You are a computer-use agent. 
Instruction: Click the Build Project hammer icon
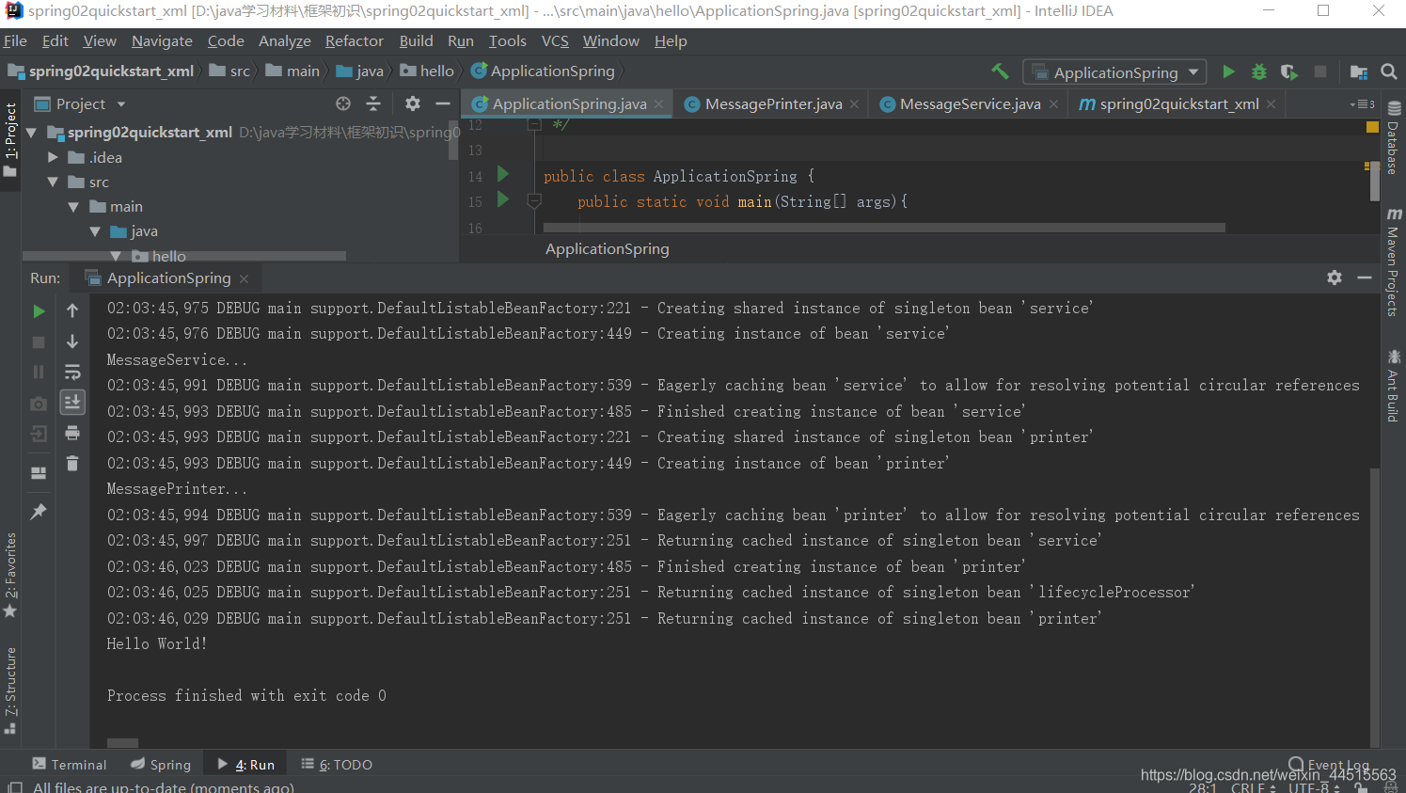pyautogui.click(x=1000, y=71)
